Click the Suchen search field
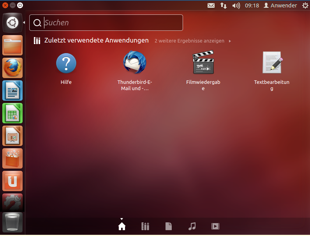 pyautogui.click(x=106, y=23)
